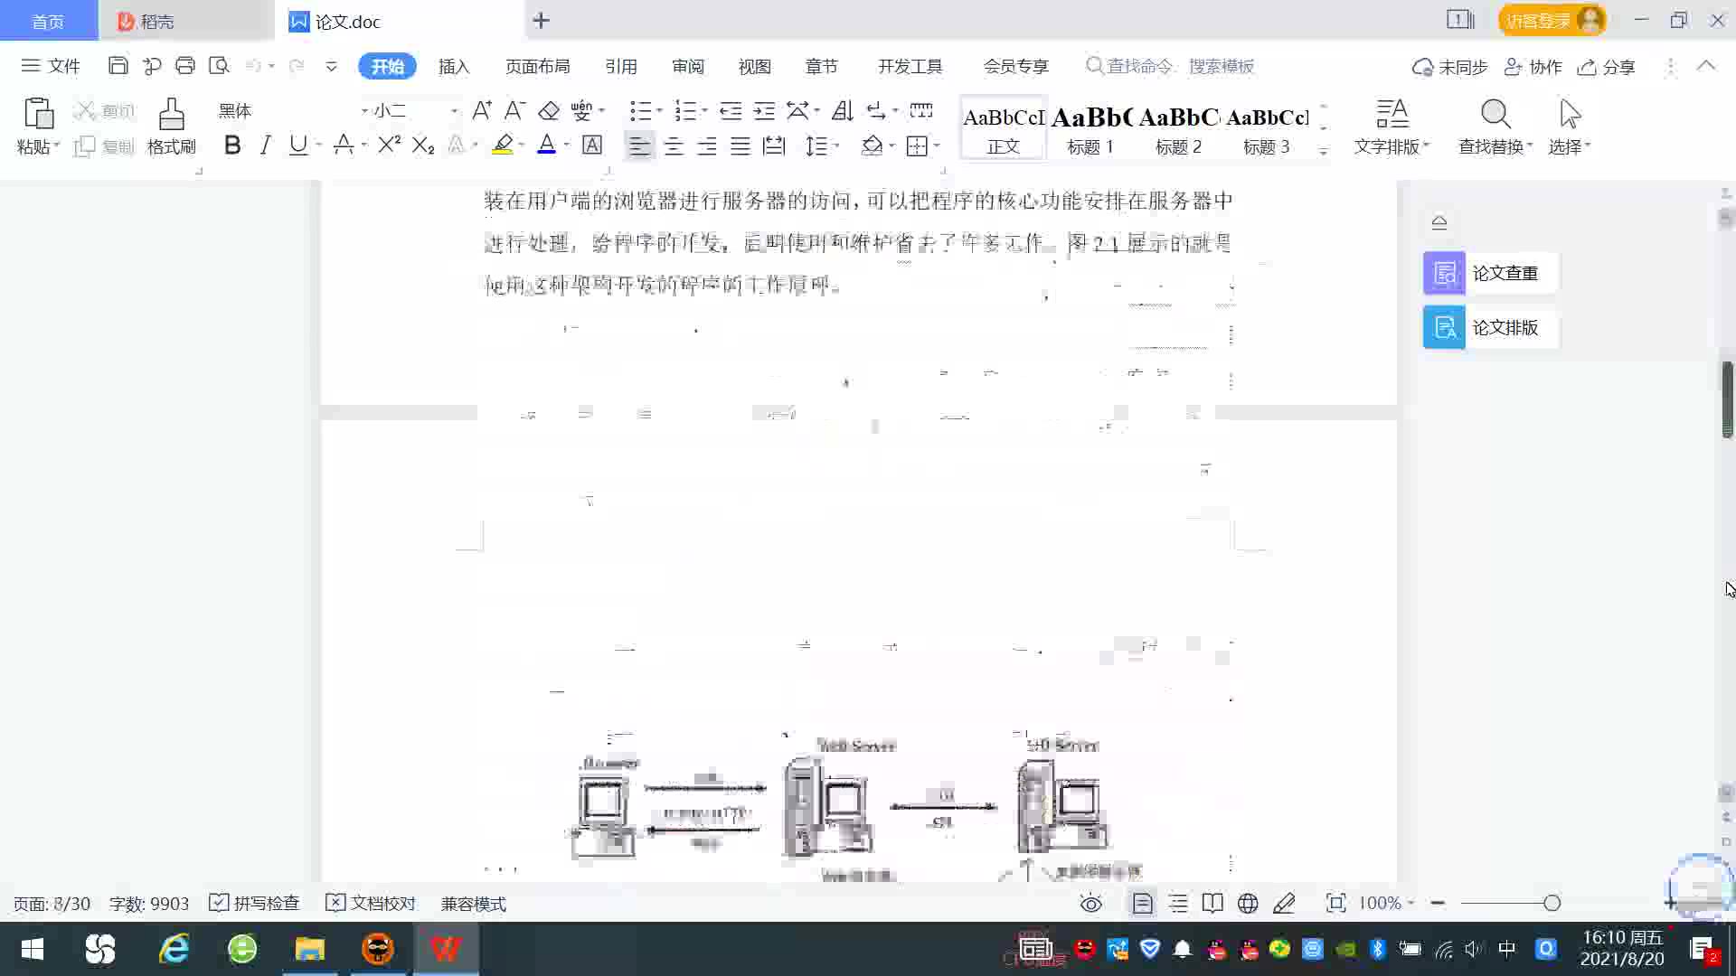
Task: Expand bullet list dropdown arrow
Action: point(659,110)
